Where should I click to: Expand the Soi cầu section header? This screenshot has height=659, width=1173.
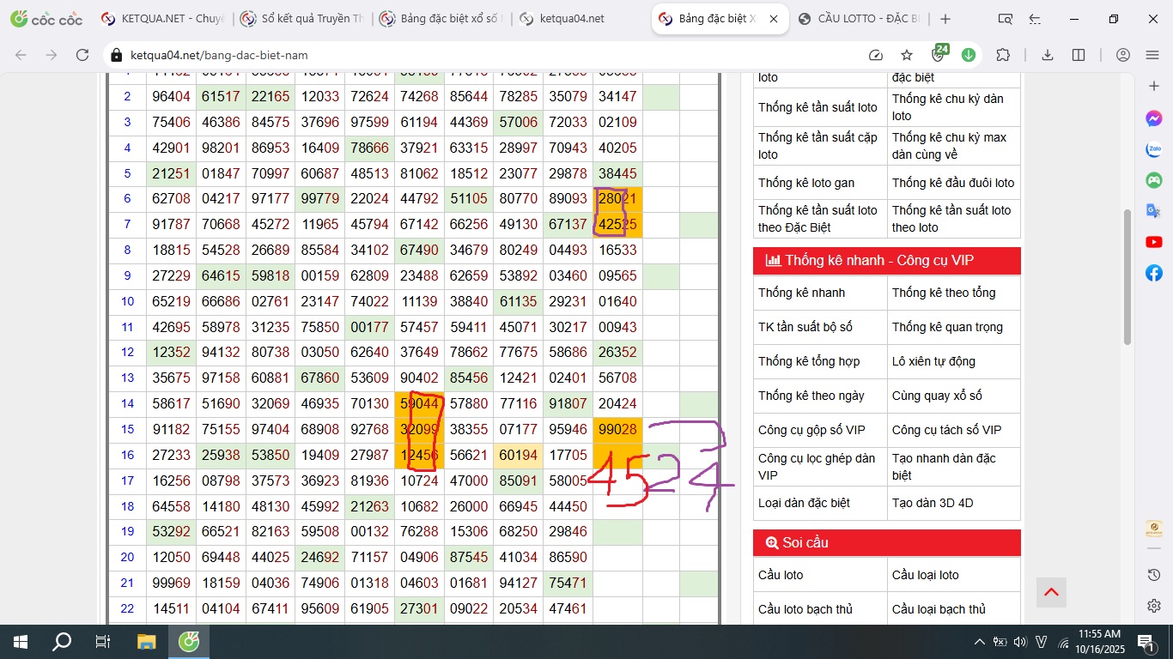coord(886,542)
